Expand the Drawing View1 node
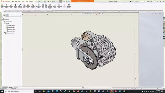The height and width of the screenshot is (93, 165). pyautogui.click(x=5, y=27)
